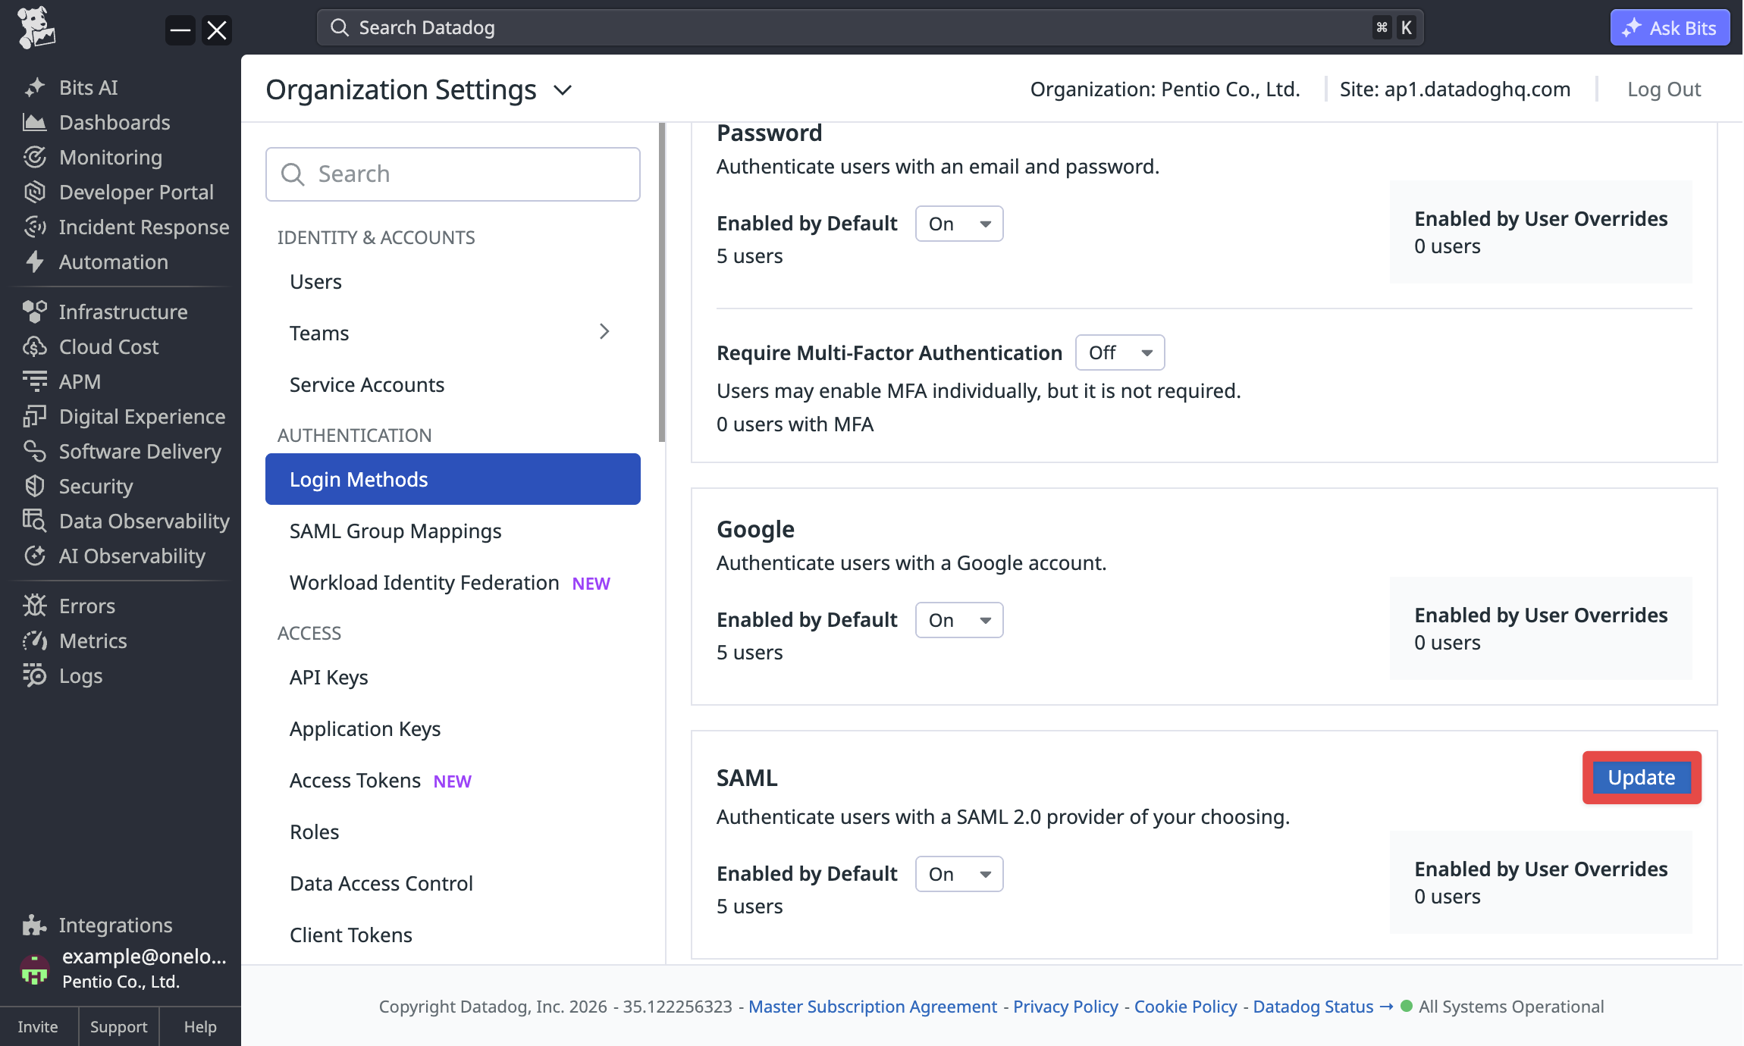Click the Support button

[x=119, y=1027]
